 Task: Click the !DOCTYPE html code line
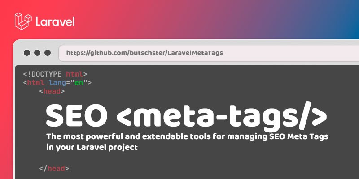[x=55, y=74]
